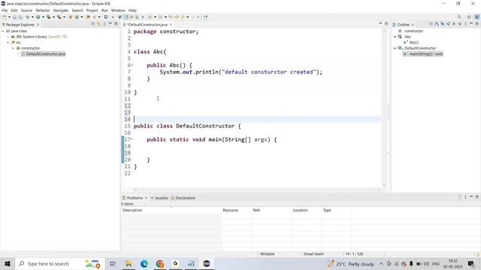The image size is (481, 270).
Task: Open the Run button dropdown arrow
Action: tap(43, 17)
